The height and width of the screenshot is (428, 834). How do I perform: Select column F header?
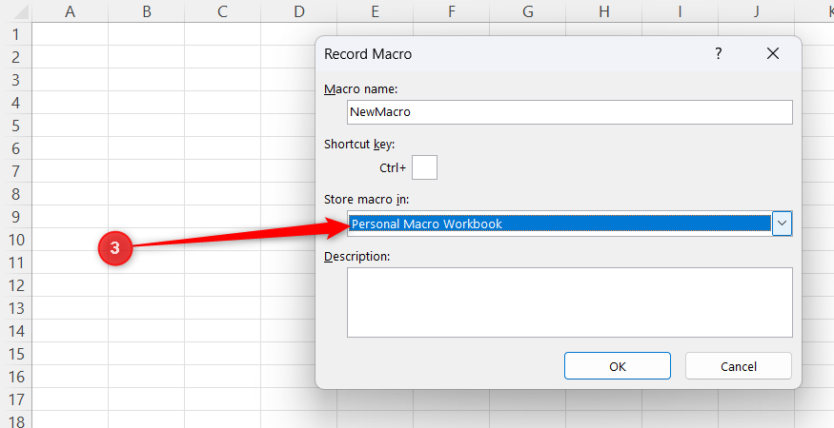[451, 11]
